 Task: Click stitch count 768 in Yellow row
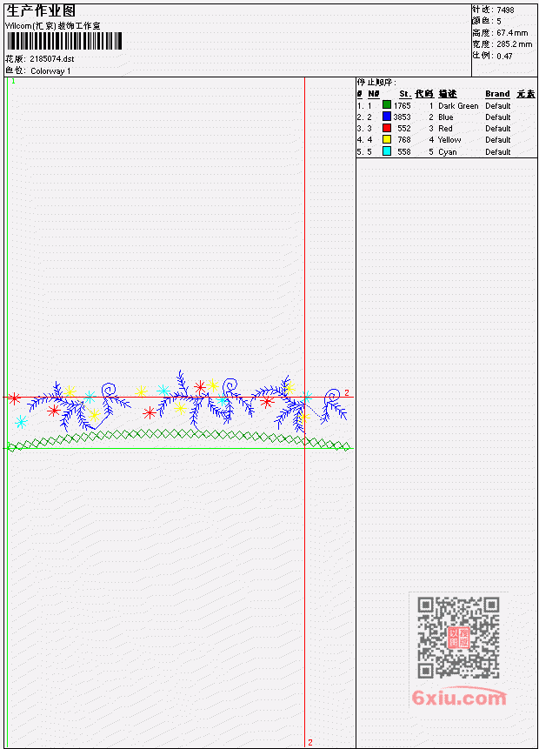(x=404, y=140)
